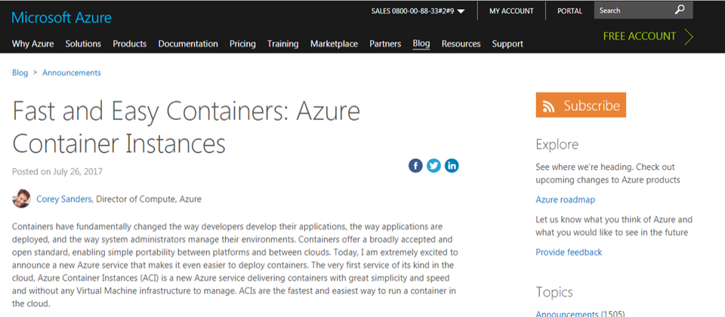725x317 pixels.
Task: Click Corey Sanders' avatar photo
Action: (x=21, y=199)
